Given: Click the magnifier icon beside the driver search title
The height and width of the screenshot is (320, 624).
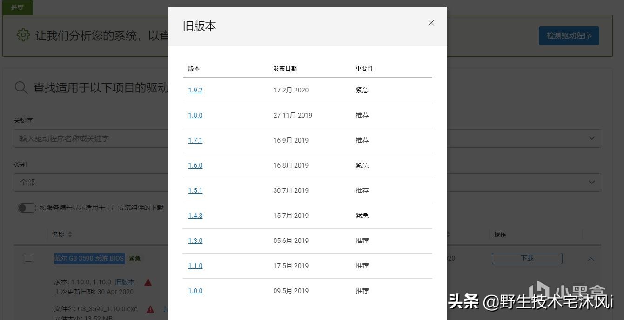Looking at the screenshot, I should (21, 88).
